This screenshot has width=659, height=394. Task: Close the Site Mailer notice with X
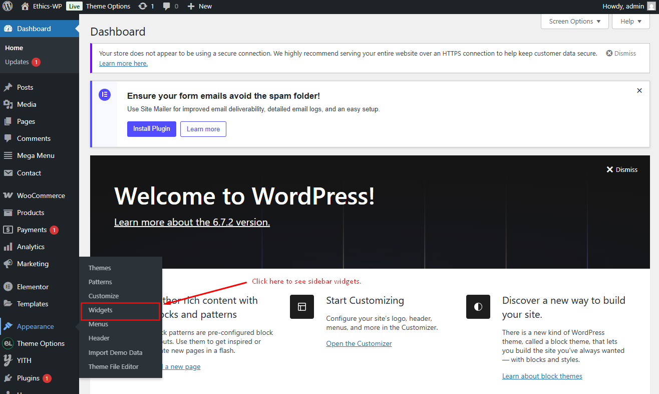coord(639,91)
